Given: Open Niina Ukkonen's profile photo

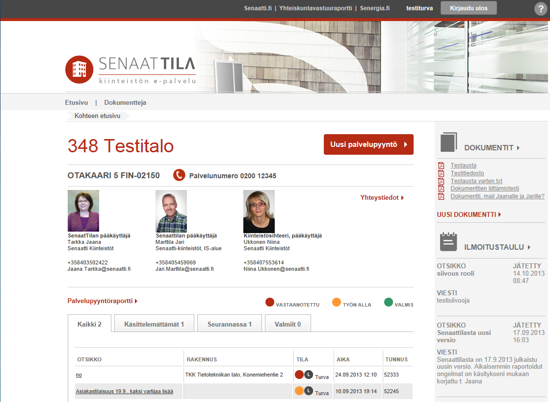Looking at the screenshot, I should tap(259, 212).
